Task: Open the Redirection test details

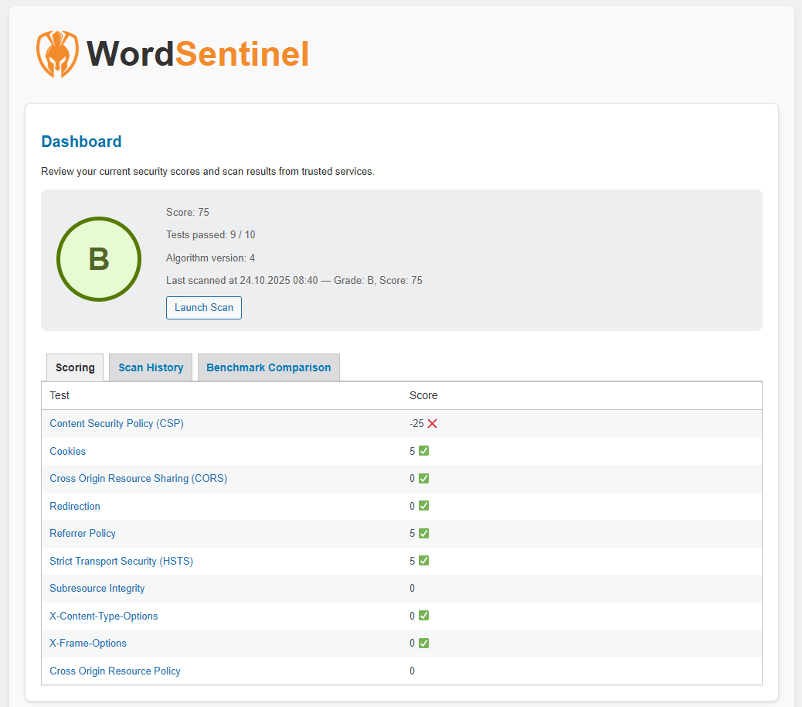Action: tap(74, 506)
